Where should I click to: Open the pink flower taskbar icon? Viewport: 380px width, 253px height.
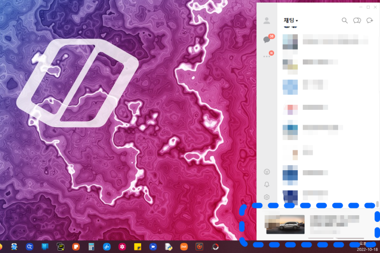tap(122, 247)
